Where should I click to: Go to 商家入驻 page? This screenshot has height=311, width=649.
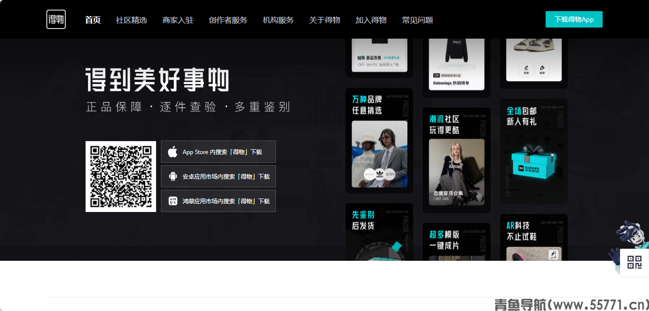point(178,20)
